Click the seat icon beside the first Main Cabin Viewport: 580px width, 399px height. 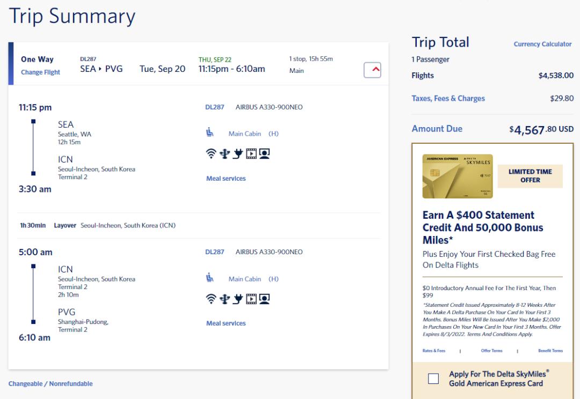pos(210,132)
